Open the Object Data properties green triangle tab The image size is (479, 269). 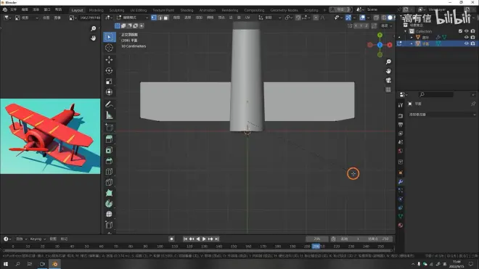tap(401, 217)
